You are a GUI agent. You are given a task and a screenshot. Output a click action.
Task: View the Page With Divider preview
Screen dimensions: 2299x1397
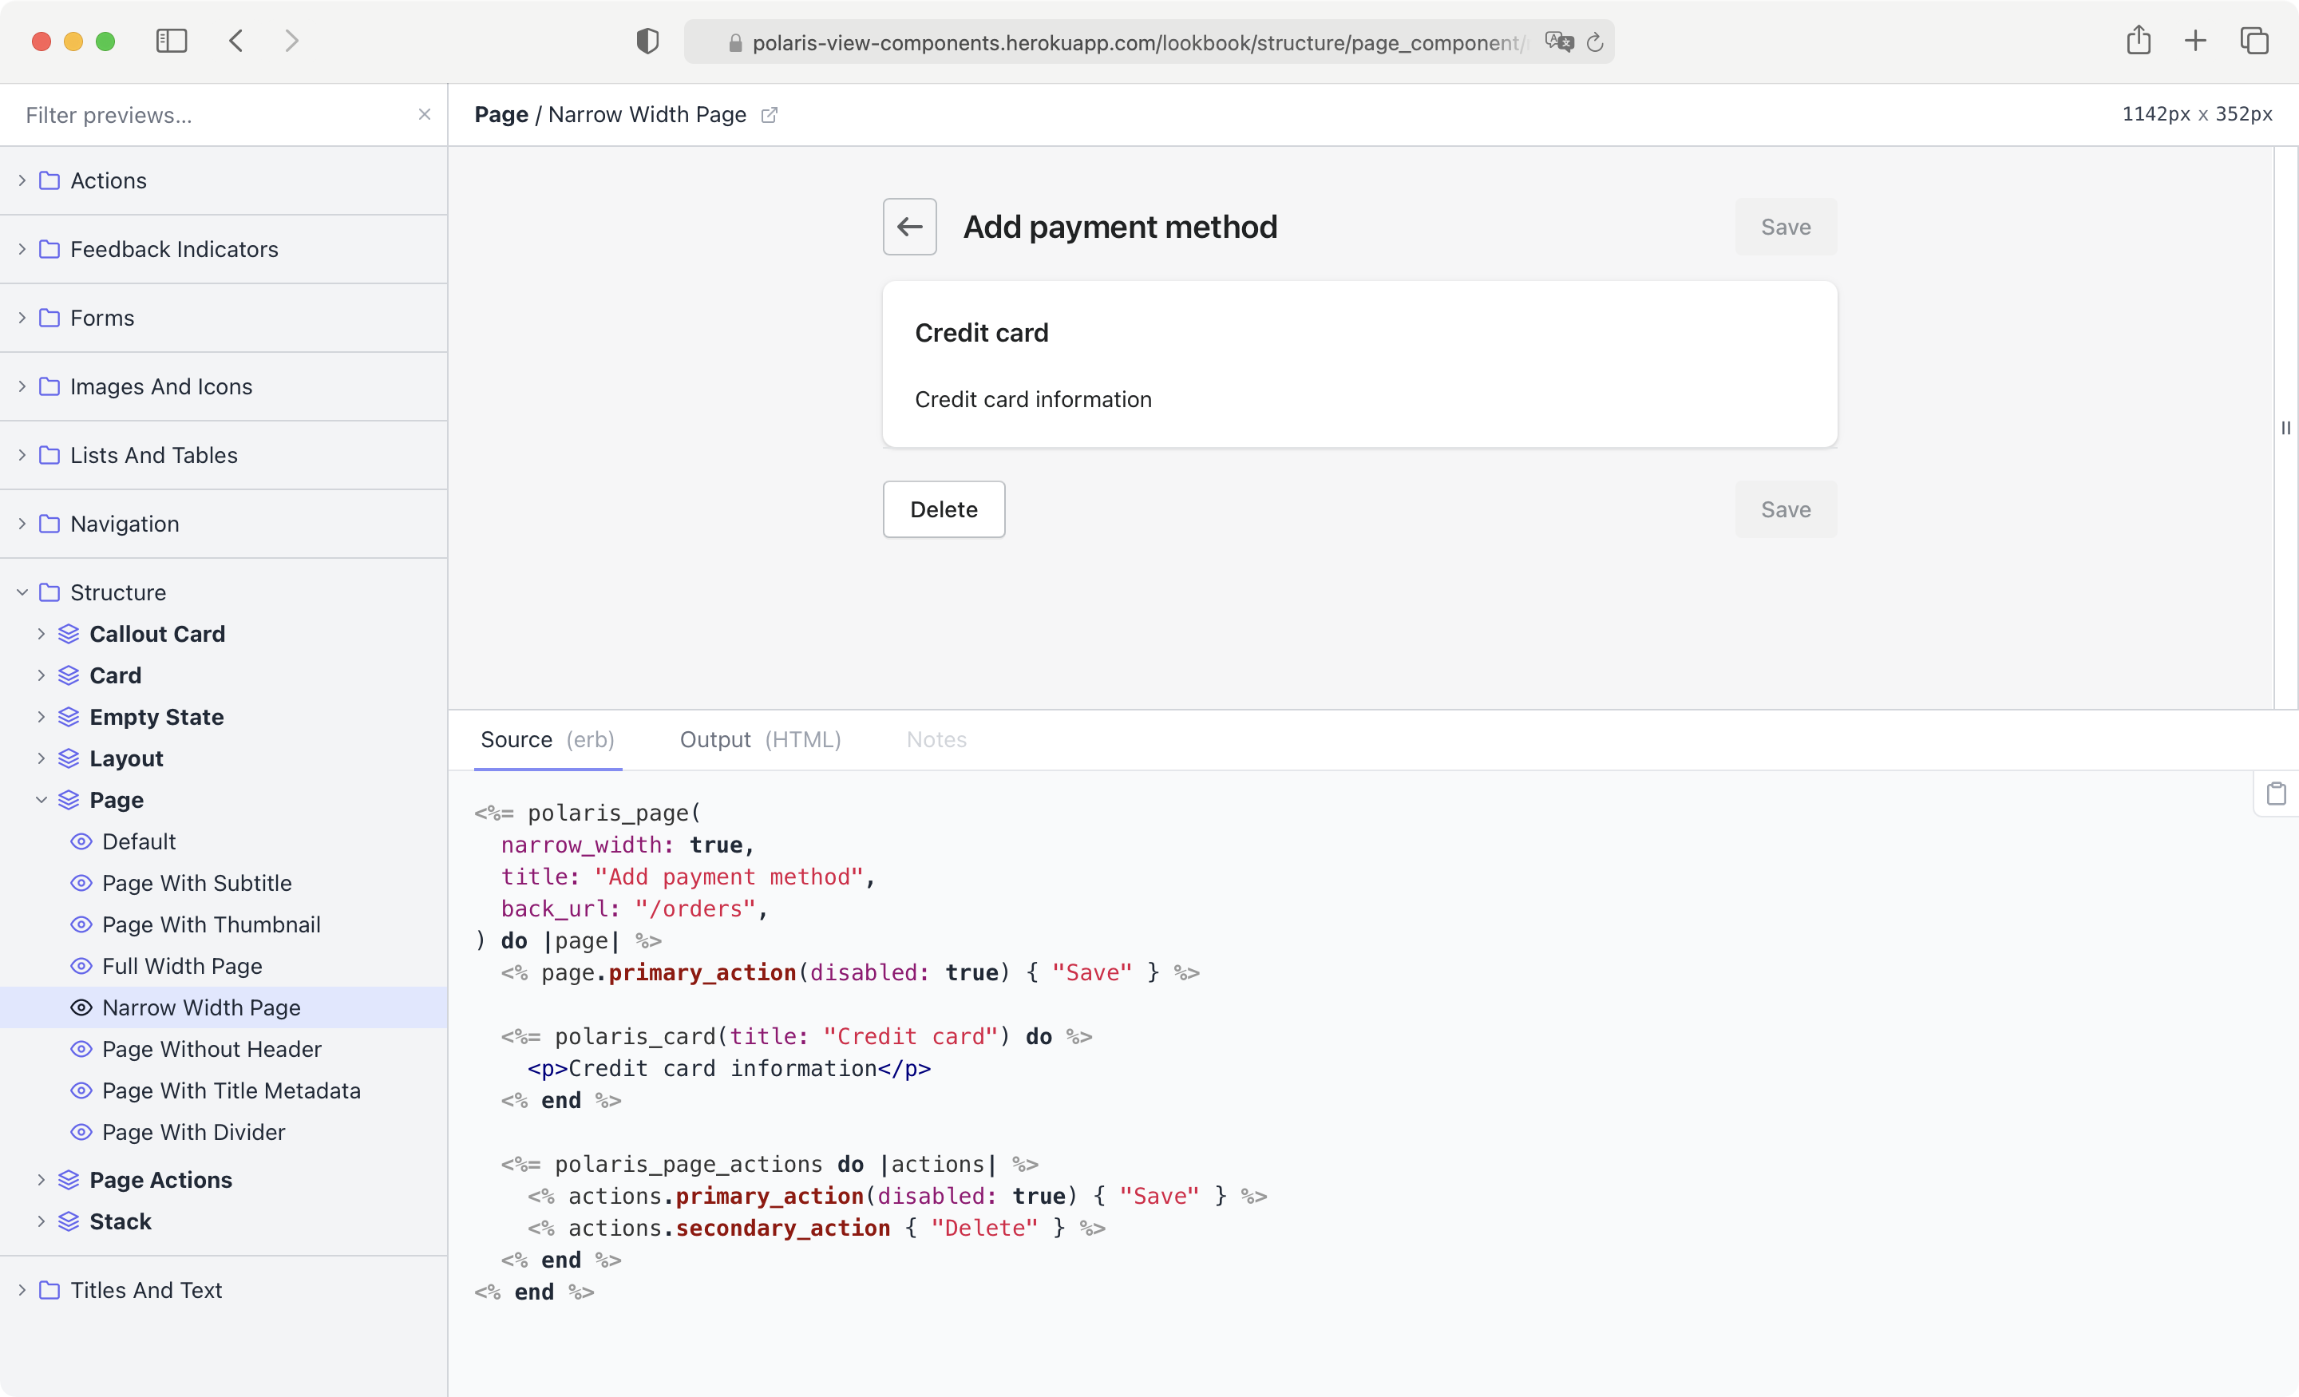[x=194, y=1132]
